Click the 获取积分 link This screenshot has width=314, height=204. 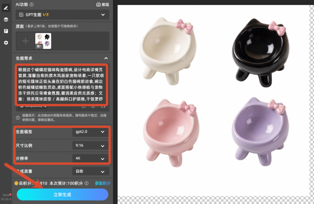click(102, 183)
